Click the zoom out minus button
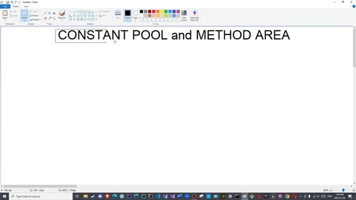The height and width of the screenshot is (200, 356). click(x=331, y=190)
